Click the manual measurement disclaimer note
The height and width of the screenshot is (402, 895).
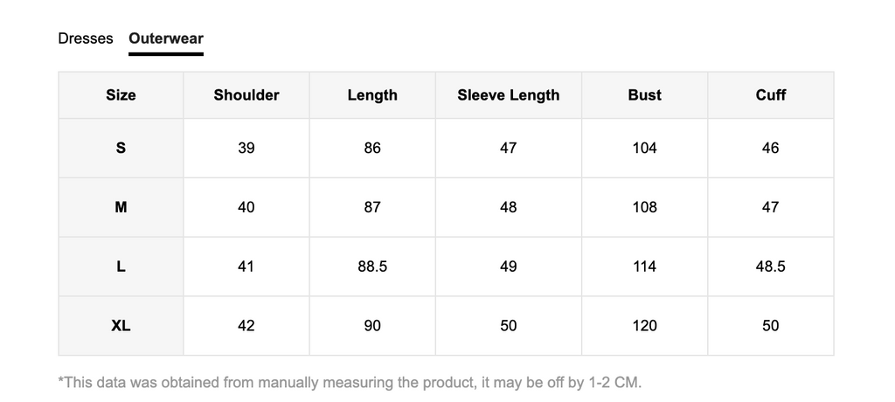pyautogui.click(x=350, y=382)
